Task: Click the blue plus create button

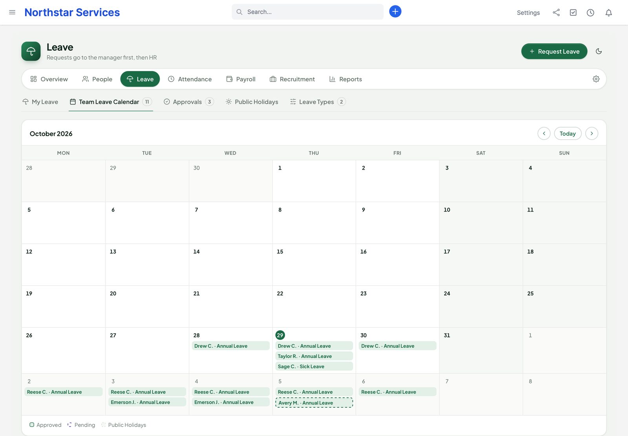Action: [395, 11]
